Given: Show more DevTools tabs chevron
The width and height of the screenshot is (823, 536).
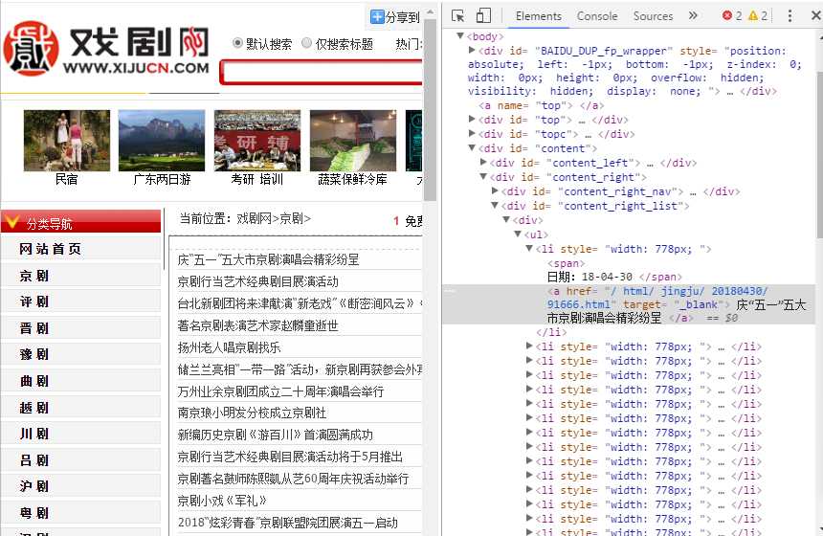Looking at the screenshot, I should pyautogui.click(x=693, y=15).
